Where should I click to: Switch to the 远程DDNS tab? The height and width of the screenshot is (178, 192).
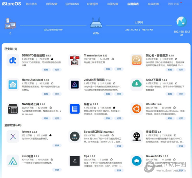(72, 4)
